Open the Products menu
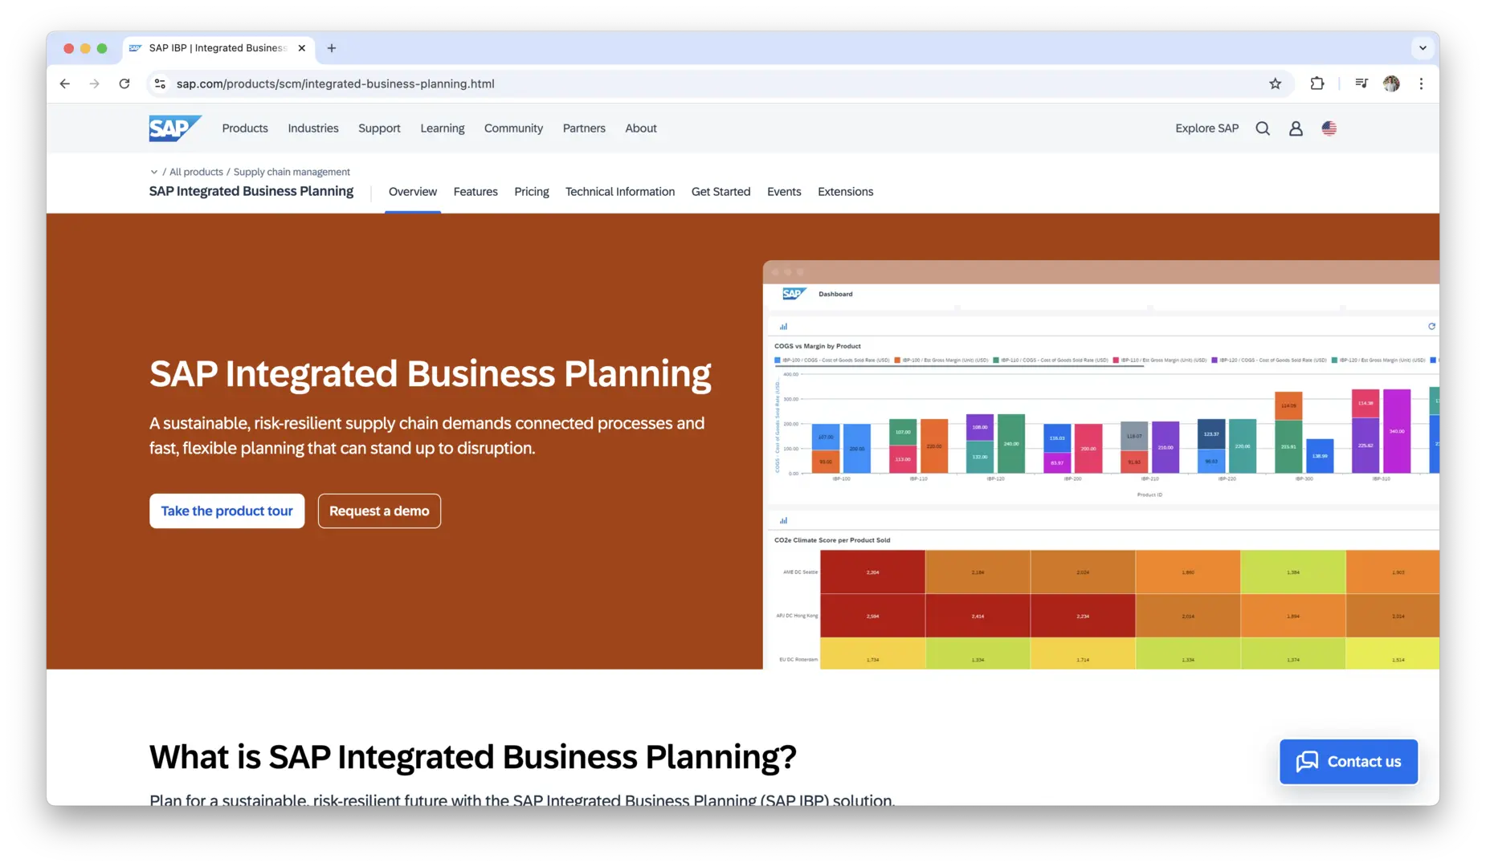 (x=245, y=128)
